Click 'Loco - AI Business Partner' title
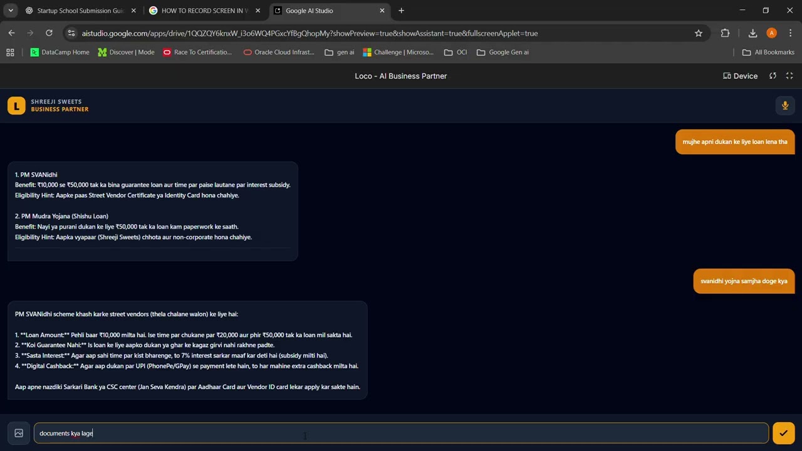The width and height of the screenshot is (802, 451). (401, 76)
